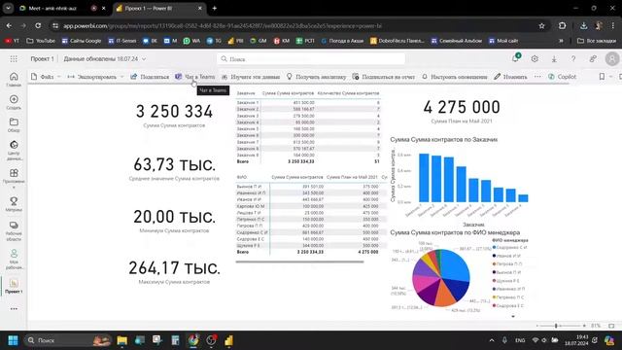This screenshot has width=622, height=350.
Task: Open the Все закладки folder
Action: tap(597, 41)
